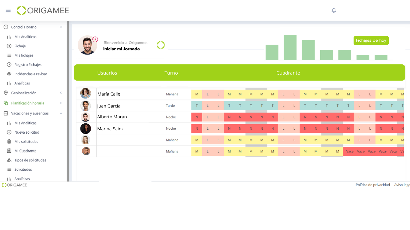Collapse the Vacaciones y ausencias chevron
The image size is (410, 230).
click(x=61, y=114)
